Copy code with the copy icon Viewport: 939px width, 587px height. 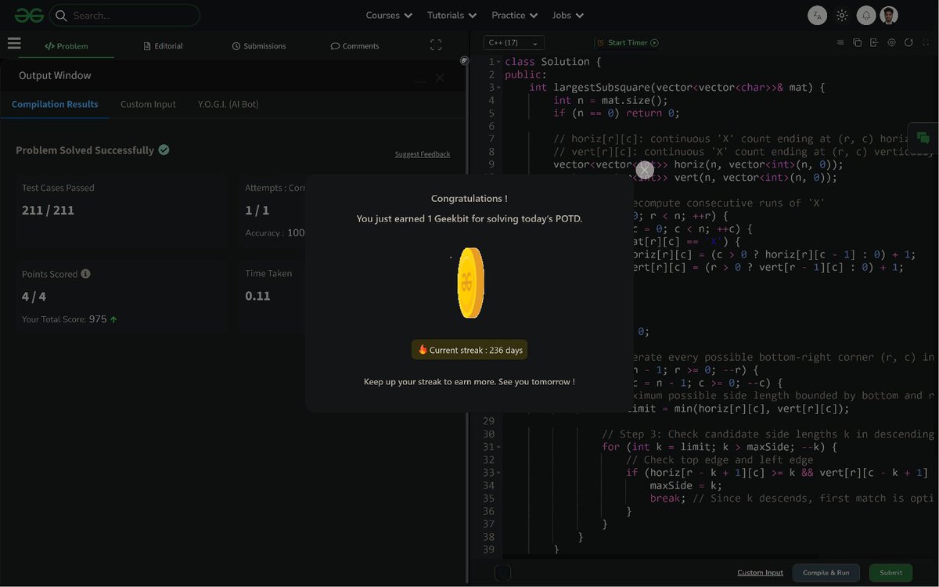pyautogui.click(x=857, y=43)
